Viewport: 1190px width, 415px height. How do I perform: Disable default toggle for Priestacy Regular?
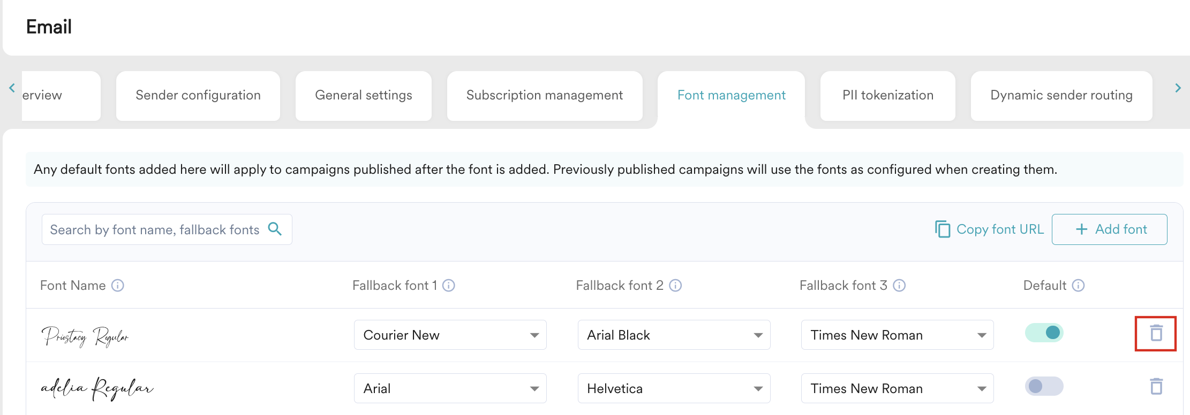coord(1044,333)
